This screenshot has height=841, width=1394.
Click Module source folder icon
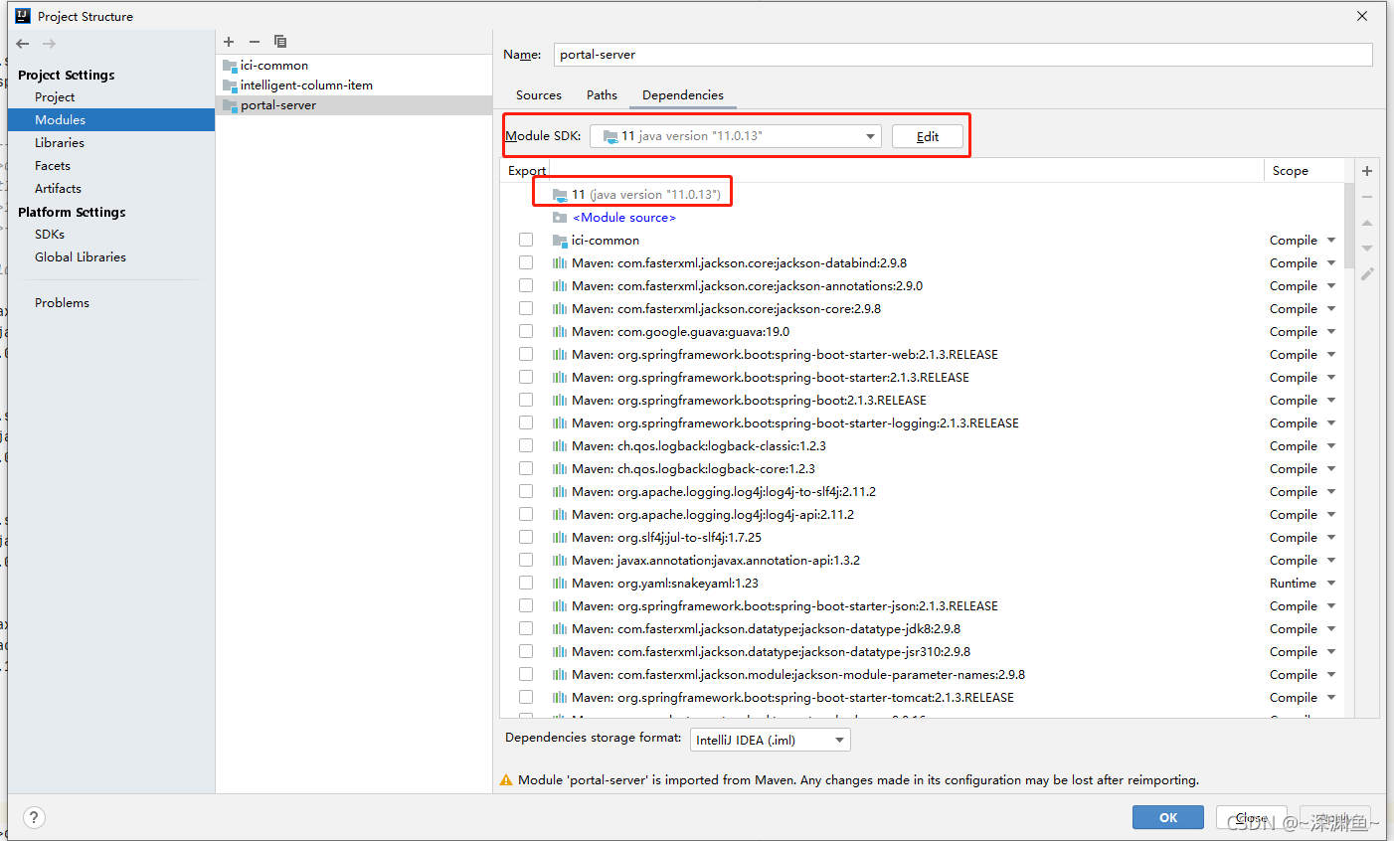click(560, 218)
